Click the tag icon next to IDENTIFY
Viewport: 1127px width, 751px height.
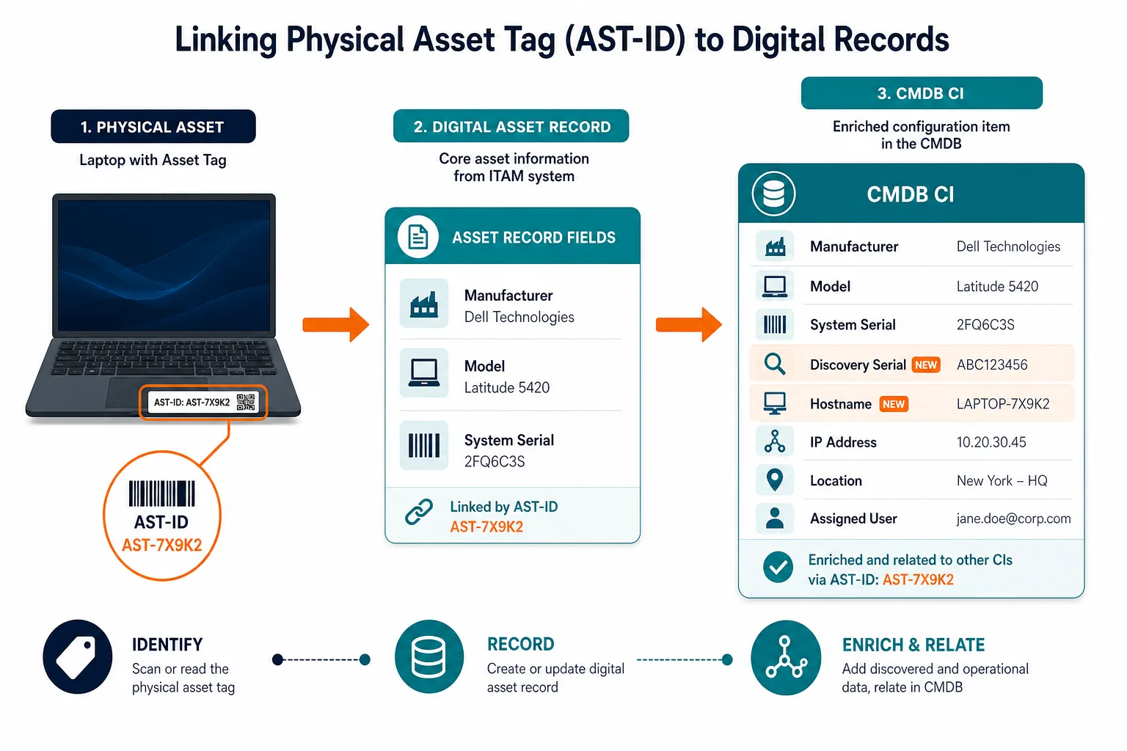pos(77,656)
